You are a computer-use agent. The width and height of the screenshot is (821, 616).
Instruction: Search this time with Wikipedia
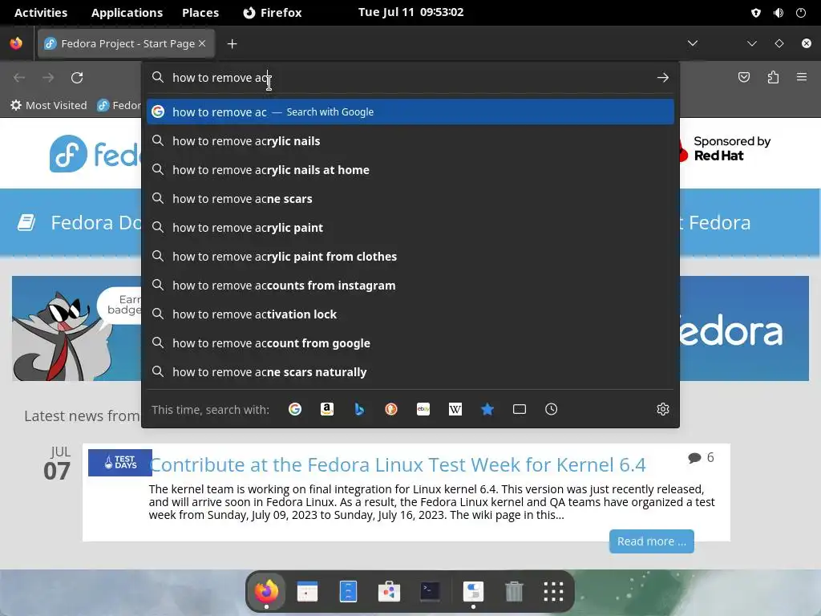pyautogui.click(x=455, y=409)
